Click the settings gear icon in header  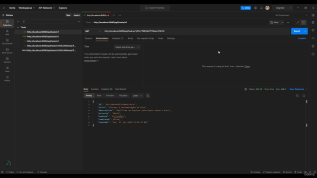tap(256, 8)
